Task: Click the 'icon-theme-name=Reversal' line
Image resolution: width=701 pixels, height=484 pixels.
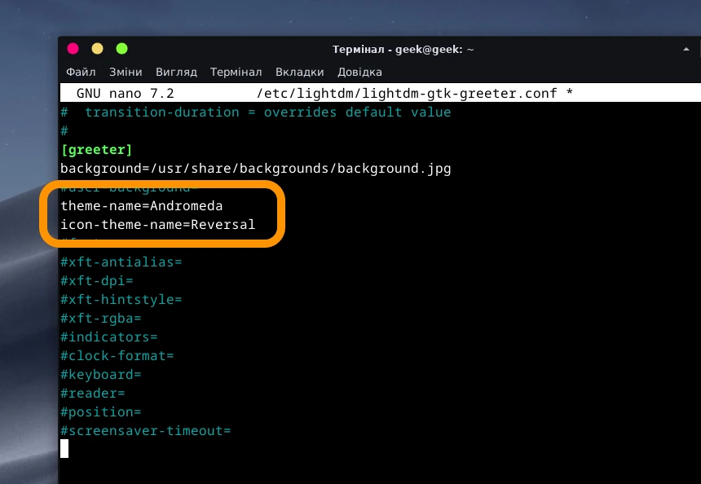Action: (x=158, y=224)
